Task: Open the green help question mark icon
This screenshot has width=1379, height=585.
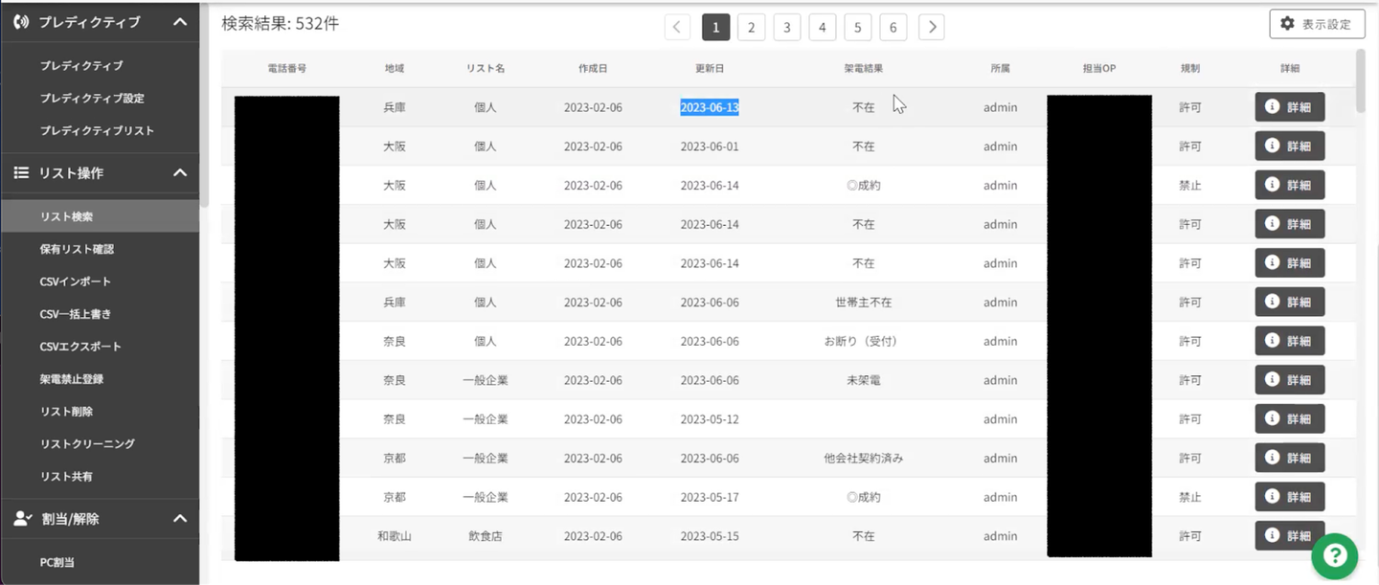Action: [x=1334, y=555]
